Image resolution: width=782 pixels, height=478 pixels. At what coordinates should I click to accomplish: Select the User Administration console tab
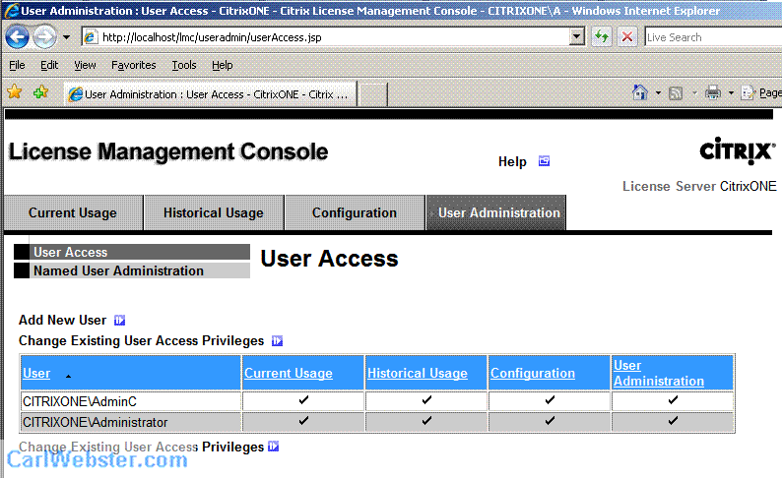pyautogui.click(x=496, y=212)
